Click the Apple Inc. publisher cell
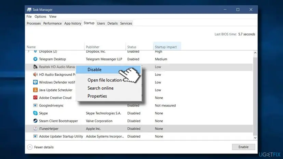The image size is (283, 159). [x=93, y=129]
